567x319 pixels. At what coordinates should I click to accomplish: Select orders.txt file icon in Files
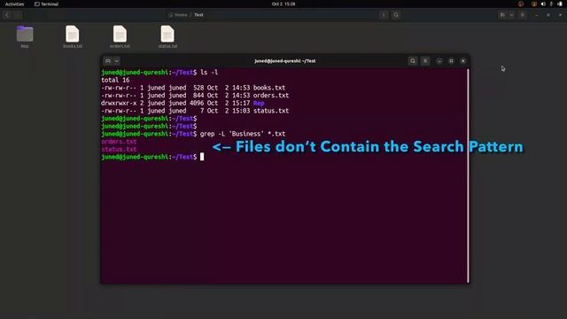(120, 34)
